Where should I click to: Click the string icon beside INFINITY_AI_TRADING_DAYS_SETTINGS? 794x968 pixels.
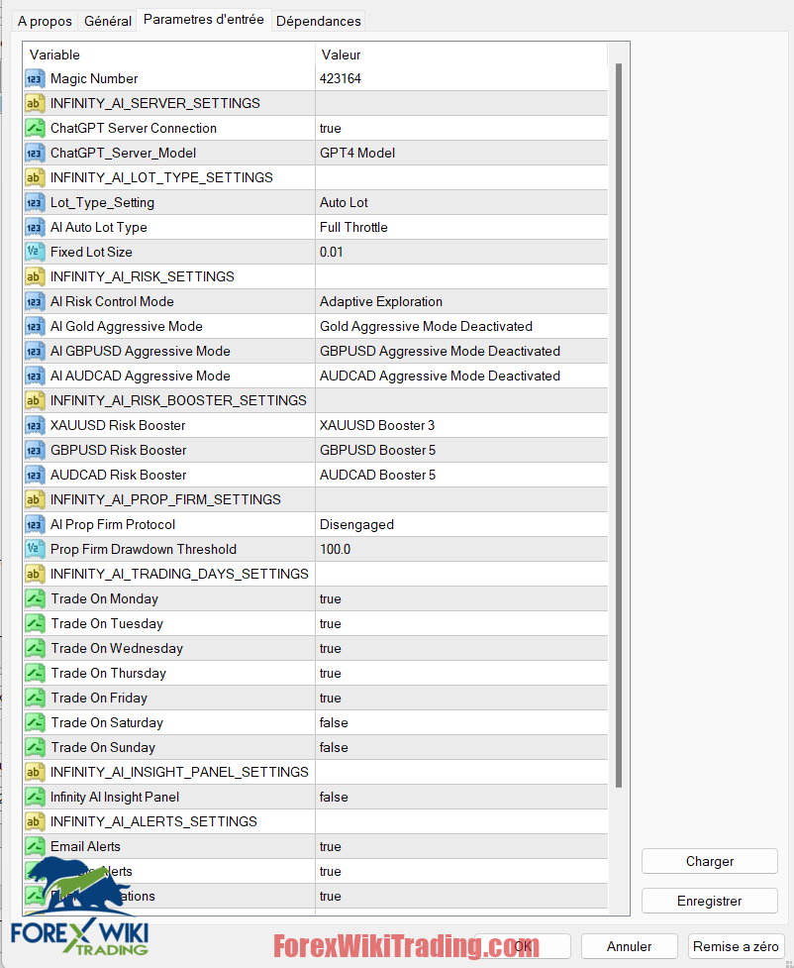[x=35, y=574]
